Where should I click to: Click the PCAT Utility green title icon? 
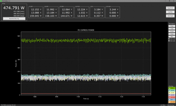(1, 1)
